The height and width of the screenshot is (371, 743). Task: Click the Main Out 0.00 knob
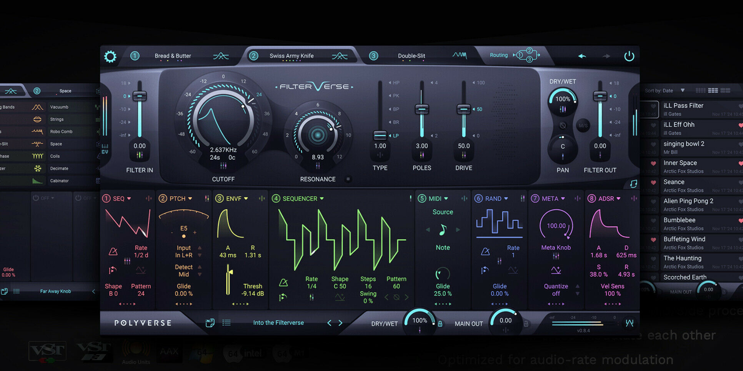(x=505, y=322)
